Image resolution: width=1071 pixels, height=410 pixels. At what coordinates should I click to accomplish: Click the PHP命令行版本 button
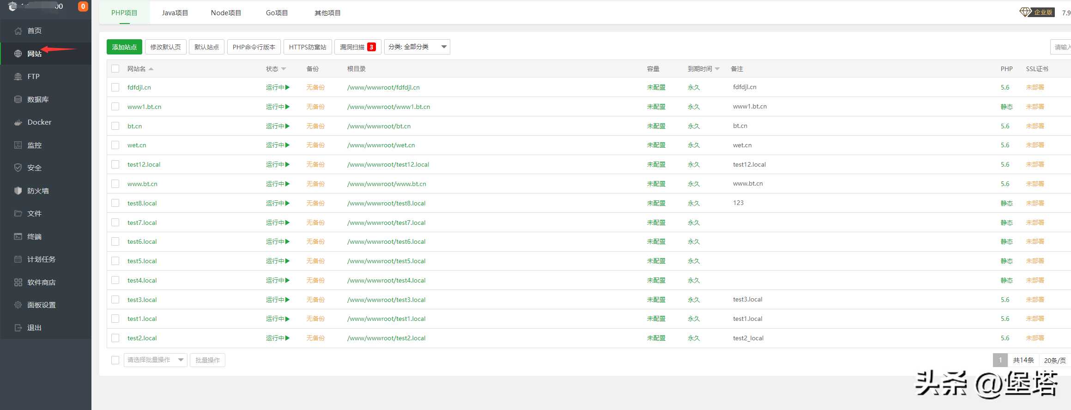coord(254,47)
